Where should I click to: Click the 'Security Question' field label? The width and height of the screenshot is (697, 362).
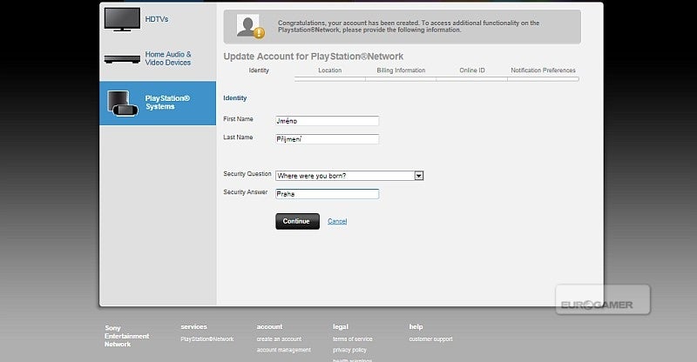pos(247,174)
